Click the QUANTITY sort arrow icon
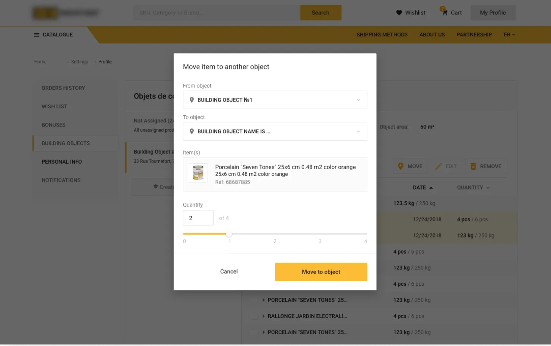 tap(488, 188)
